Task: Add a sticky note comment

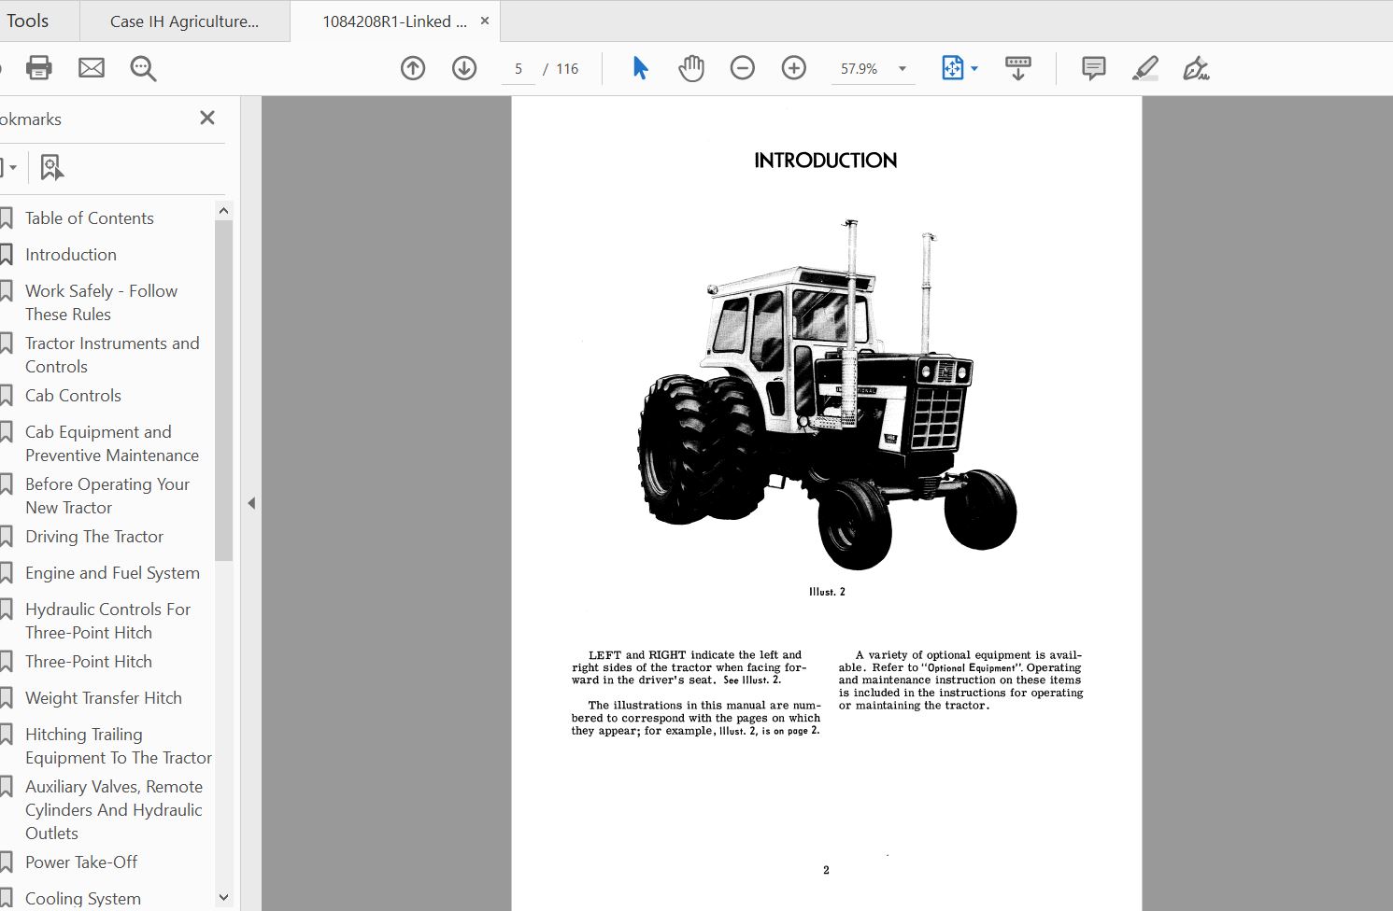Action: (1093, 68)
